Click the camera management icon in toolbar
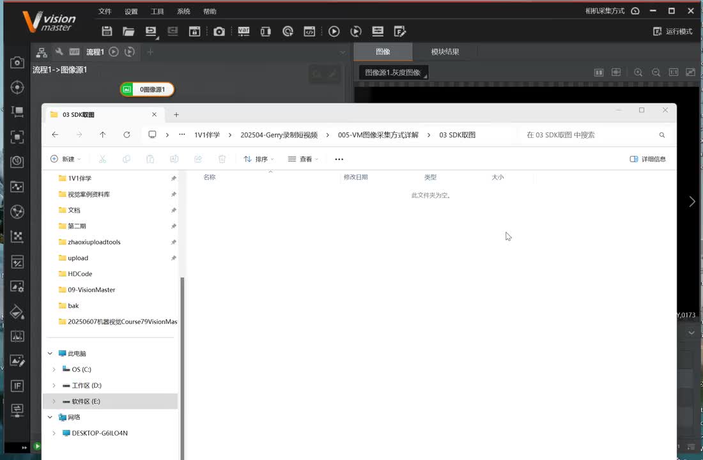The image size is (703, 460). [219, 31]
